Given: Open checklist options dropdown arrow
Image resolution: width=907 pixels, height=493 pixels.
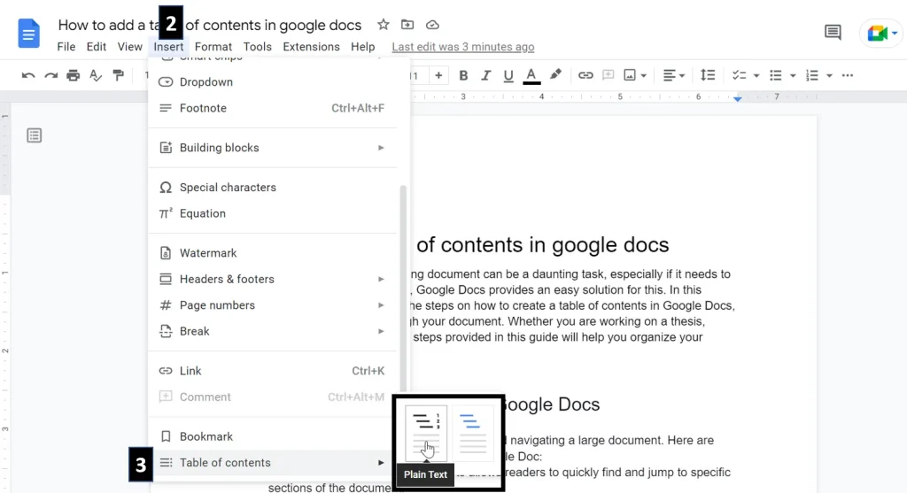Looking at the screenshot, I should (x=756, y=76).
